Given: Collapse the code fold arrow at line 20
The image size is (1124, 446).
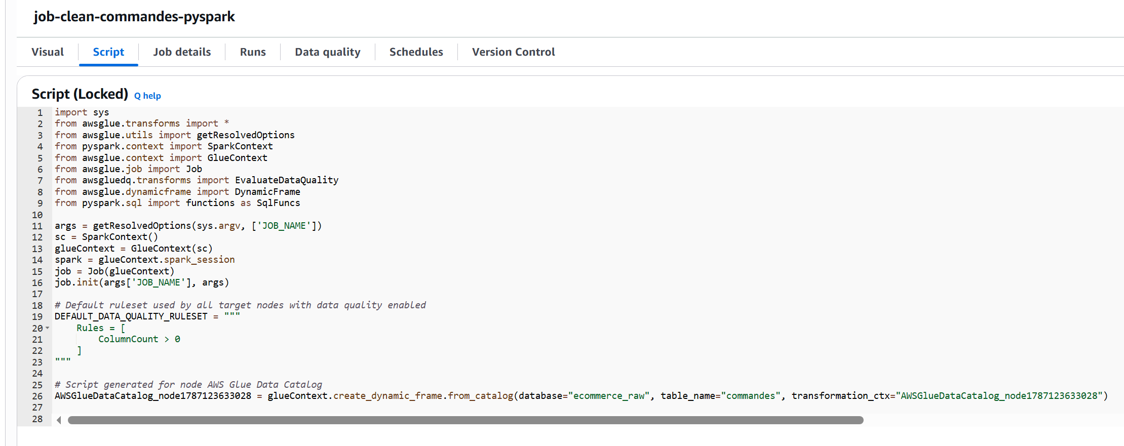Looking at the screenshot, I should [x=48, y=328].
